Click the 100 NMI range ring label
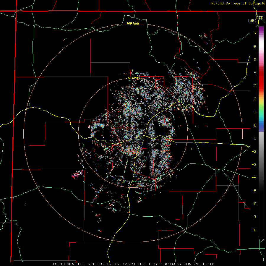 click(133, 23)
